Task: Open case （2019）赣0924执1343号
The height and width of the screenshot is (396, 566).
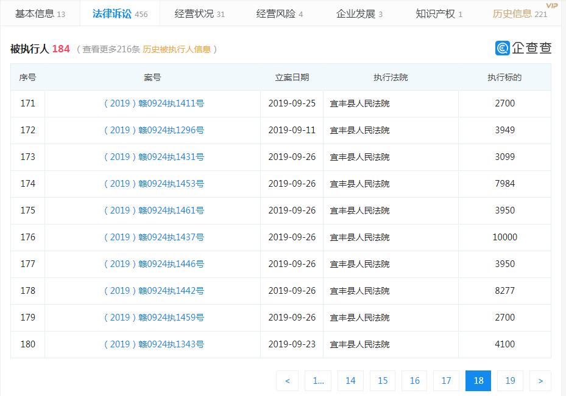Action: (x=152, y=344)
